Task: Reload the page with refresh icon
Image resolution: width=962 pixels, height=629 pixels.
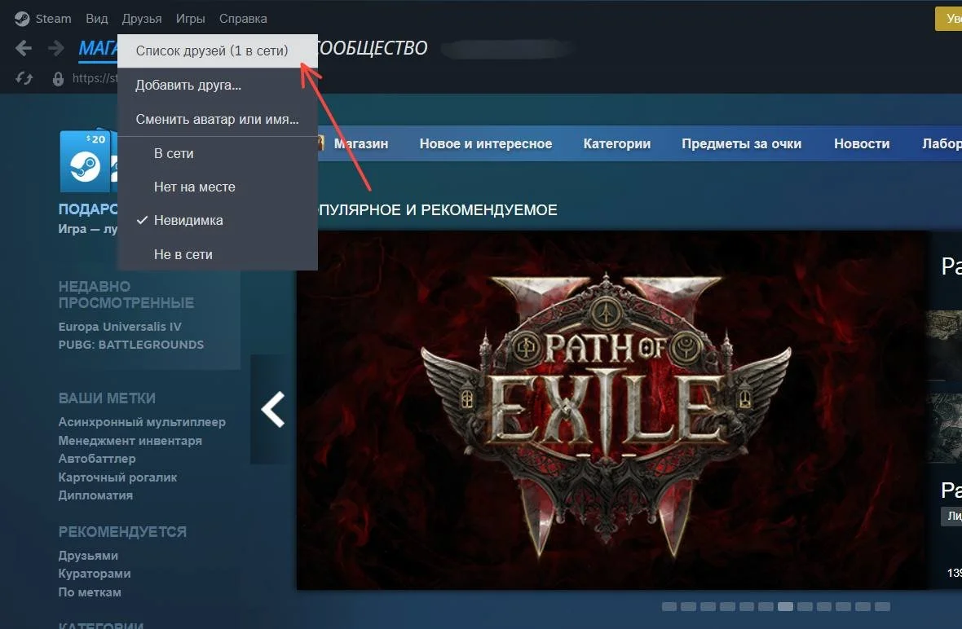Action: coord(24,78)
